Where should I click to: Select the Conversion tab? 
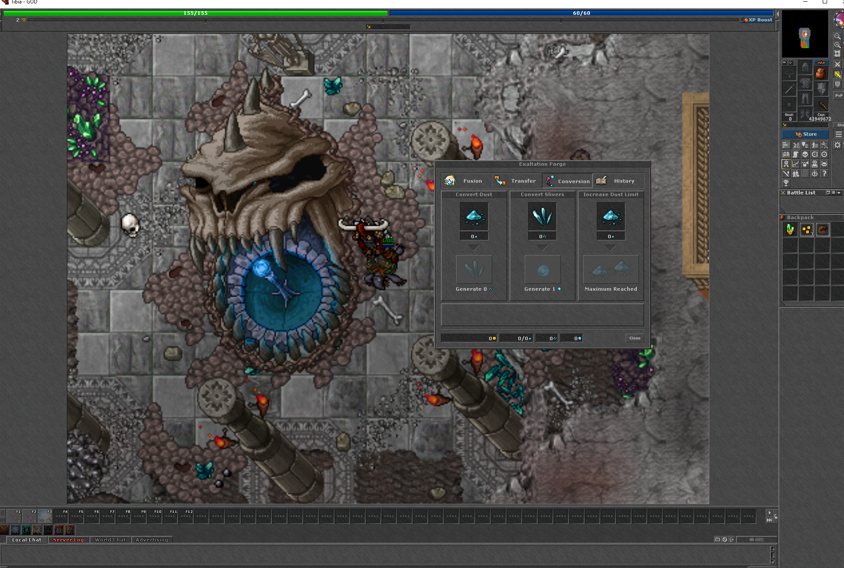tap(567, 181)
